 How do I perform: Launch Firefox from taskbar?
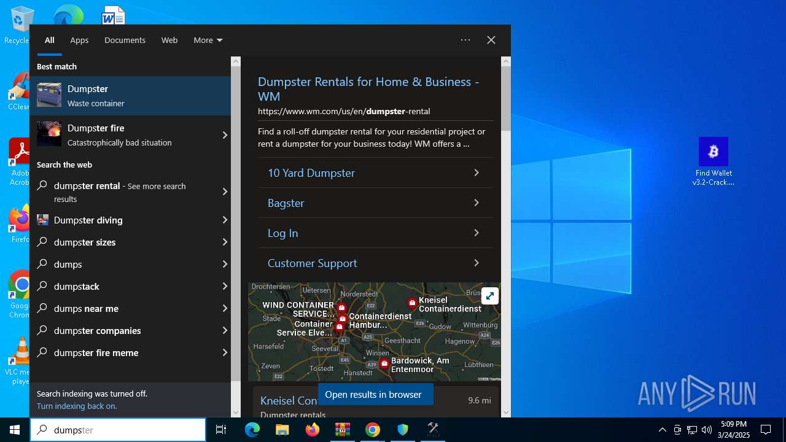point(313,430)
